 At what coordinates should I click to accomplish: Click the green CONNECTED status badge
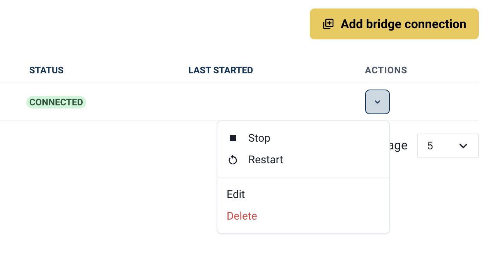click(x=56, y=102)
